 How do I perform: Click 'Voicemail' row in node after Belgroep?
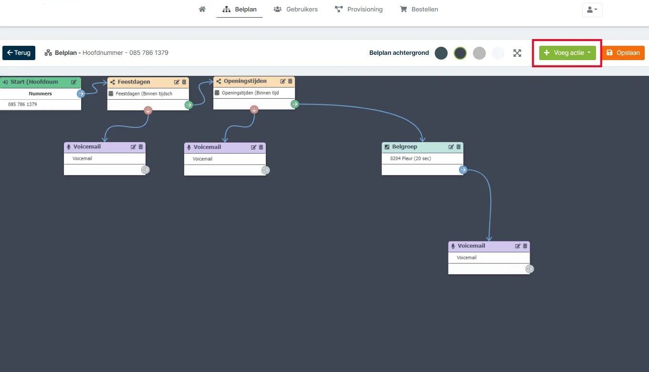pos(489,258)
